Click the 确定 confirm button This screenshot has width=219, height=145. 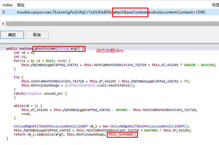12,35
